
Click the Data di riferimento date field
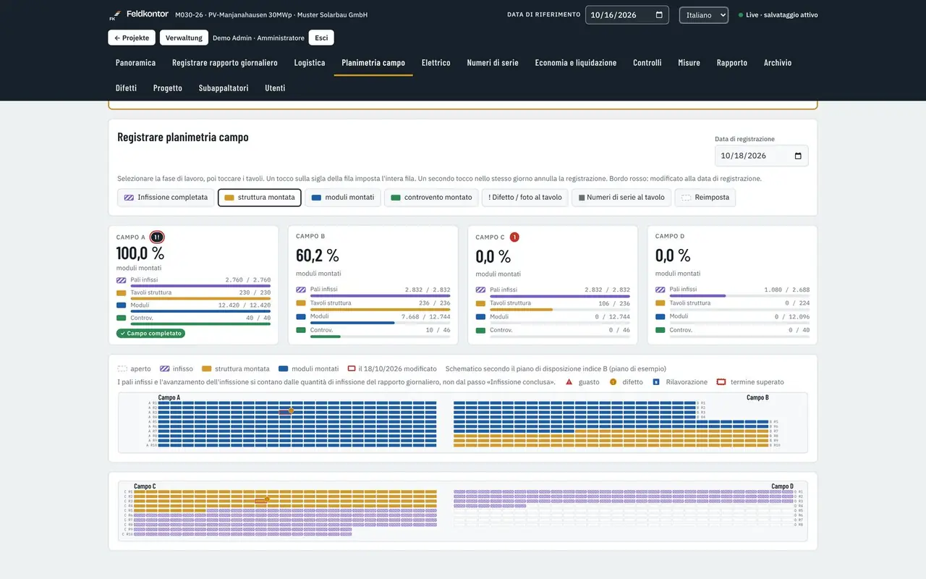627,14
